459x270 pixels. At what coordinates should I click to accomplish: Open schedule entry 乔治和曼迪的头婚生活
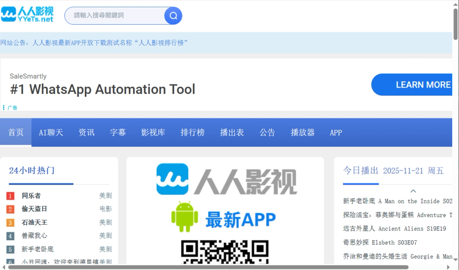click(x=397, y=256)
